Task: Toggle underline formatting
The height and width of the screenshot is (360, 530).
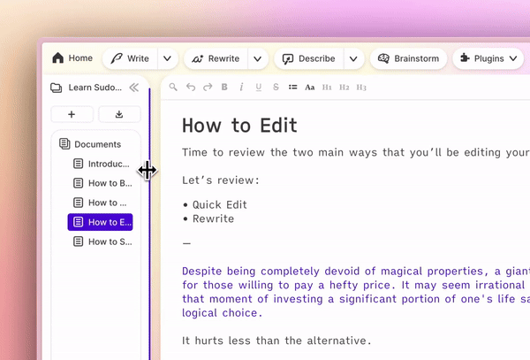Action: tap(258, 87)
